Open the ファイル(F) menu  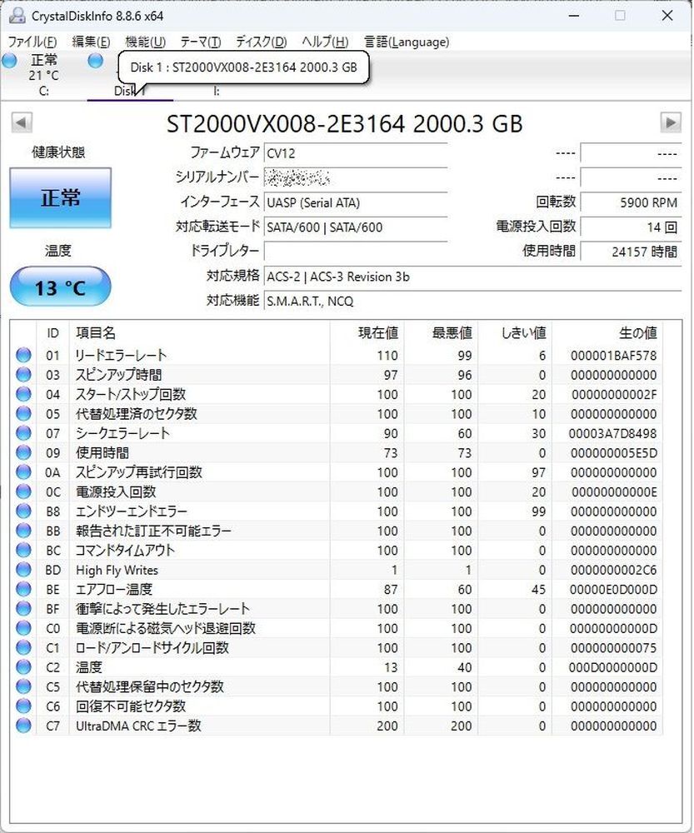point(32,42)
